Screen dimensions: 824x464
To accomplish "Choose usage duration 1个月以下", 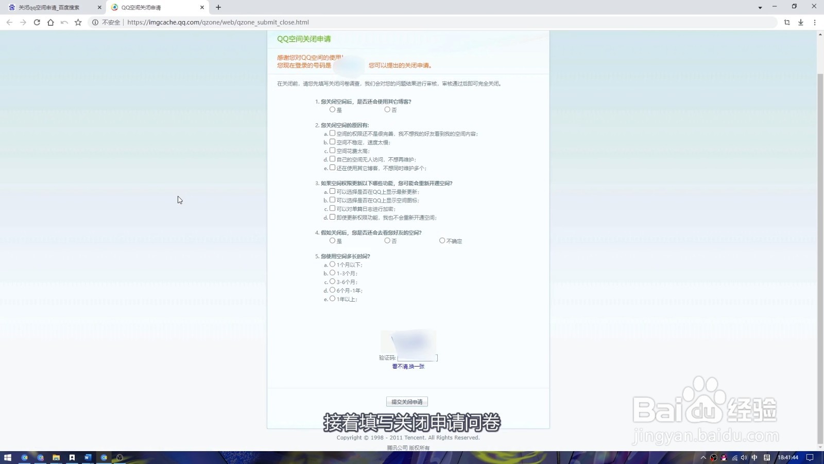I will pos(332,264).
